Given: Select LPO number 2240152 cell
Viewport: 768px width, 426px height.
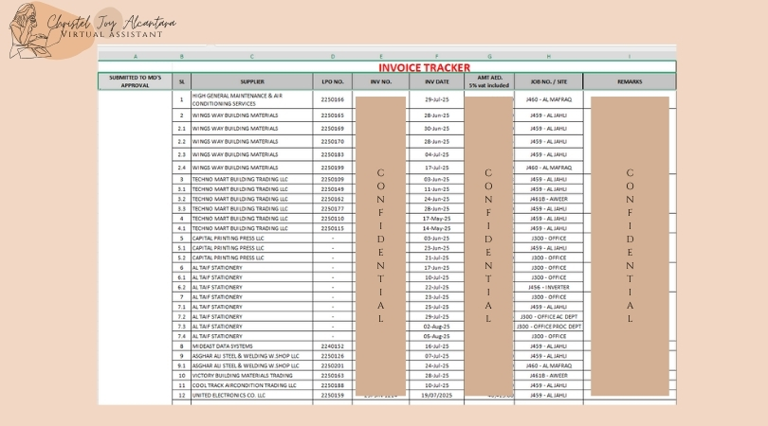Looking at the screenshot, I should pyautogui.click(x=332, y=346).
